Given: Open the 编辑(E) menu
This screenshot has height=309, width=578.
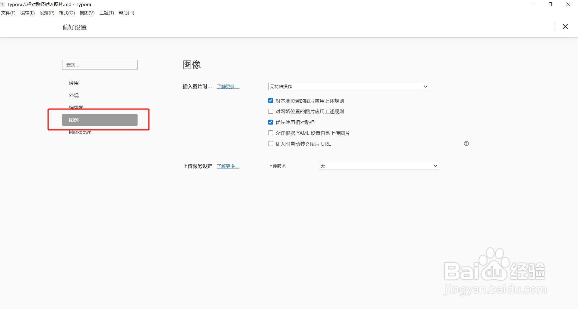Looking at the screenshot, I should (x=27, y=13).
